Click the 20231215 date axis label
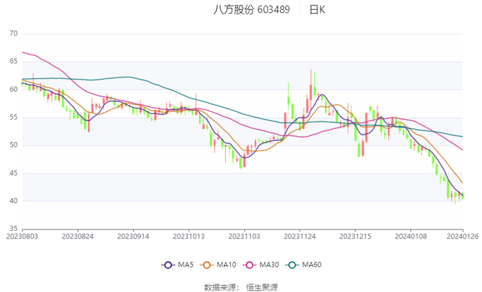The width and height of the screenshot is (482, 292). [x=354, y=235]
